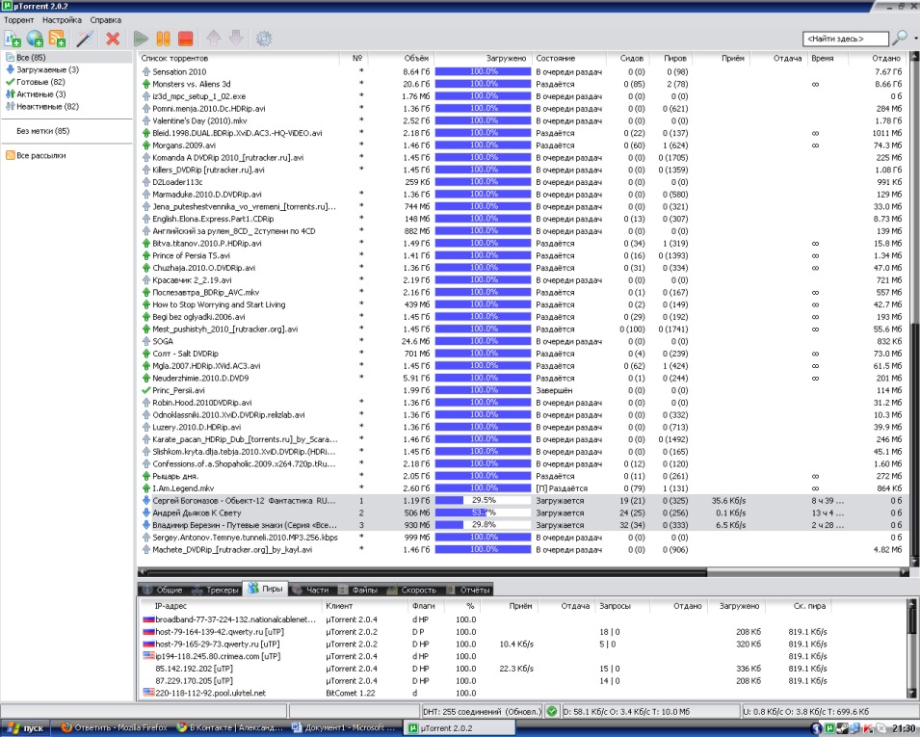The image size is (920, 737).
Task: Select peer 85.142.192.202 [uTP]
Action: [522, 669]
